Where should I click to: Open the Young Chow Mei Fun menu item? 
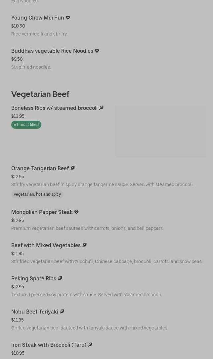[38, 18]
